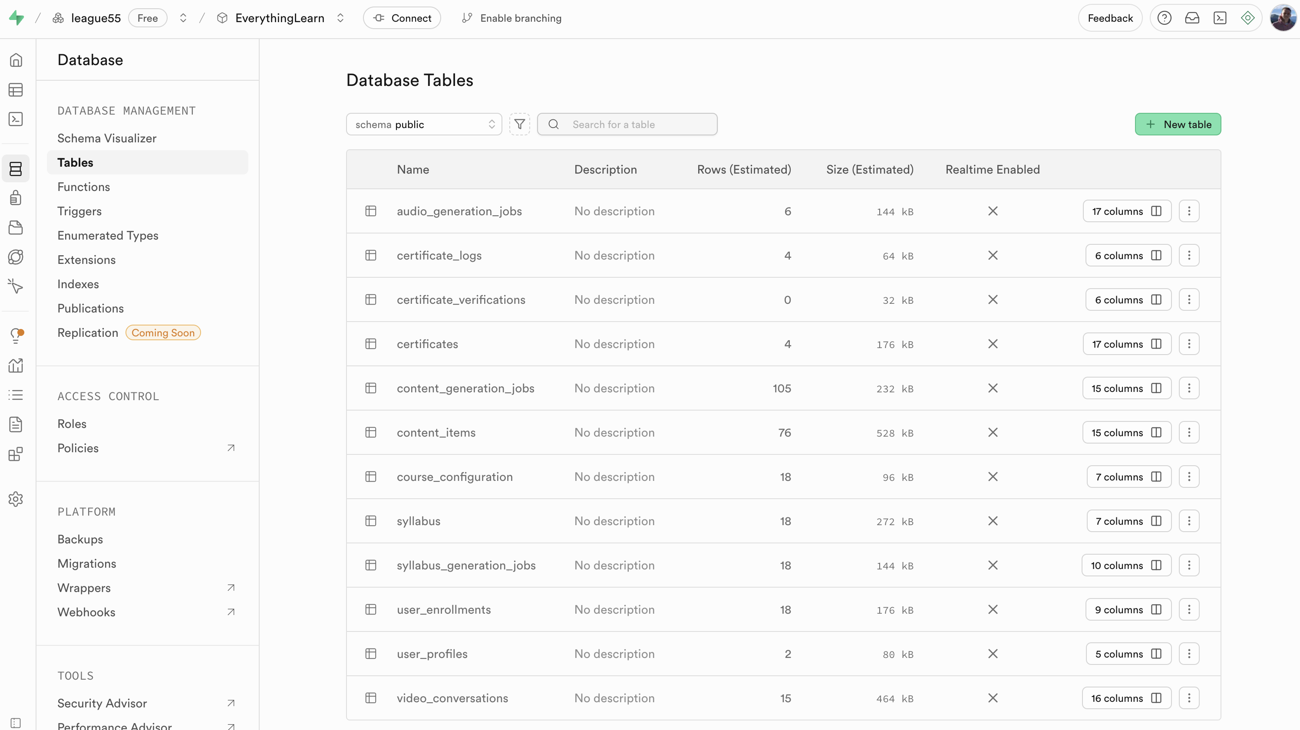This screenshot has width=1300, height=730.
Task: Open the Edge Functions sidebar icon
Action: (x=16, y=257)
